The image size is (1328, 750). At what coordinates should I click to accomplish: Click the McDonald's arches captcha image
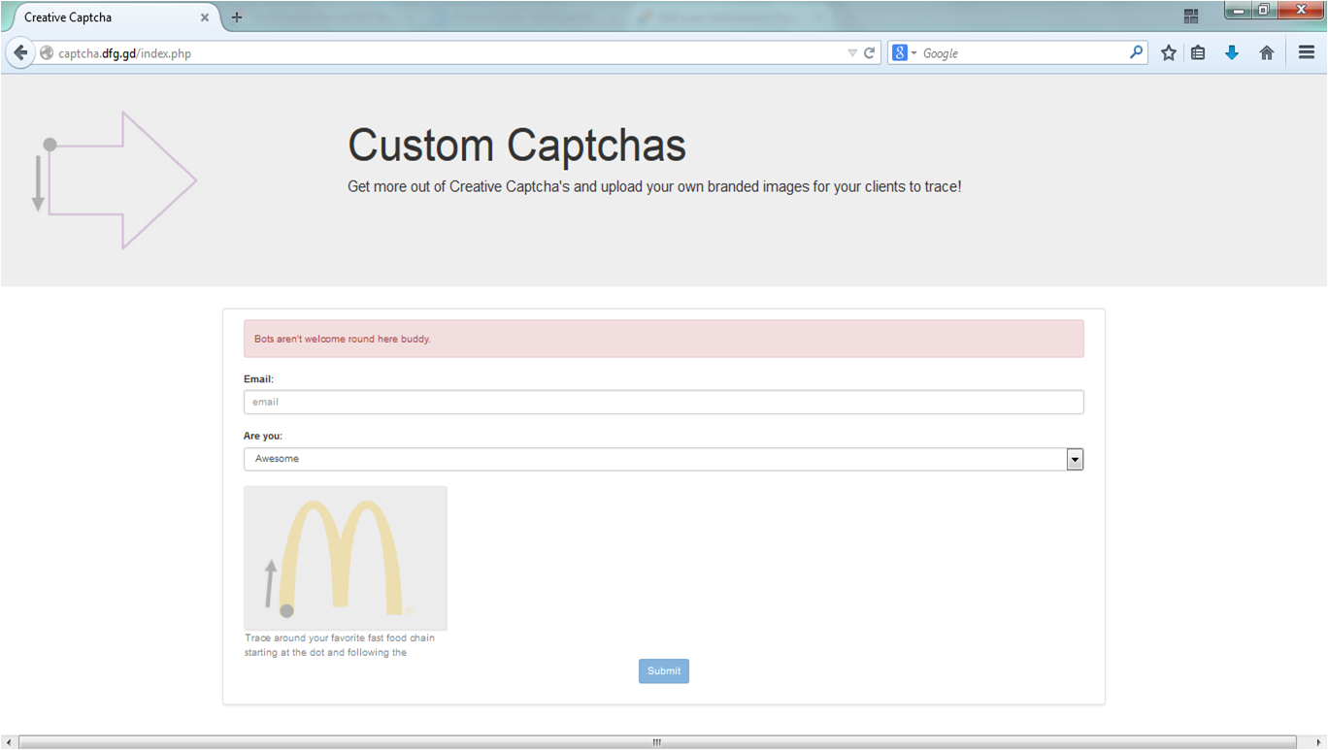pyautogui.click(x=346, y=558)
